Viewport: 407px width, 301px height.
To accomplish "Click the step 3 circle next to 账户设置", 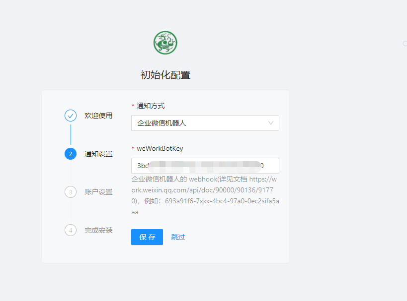I will point(70,192).
